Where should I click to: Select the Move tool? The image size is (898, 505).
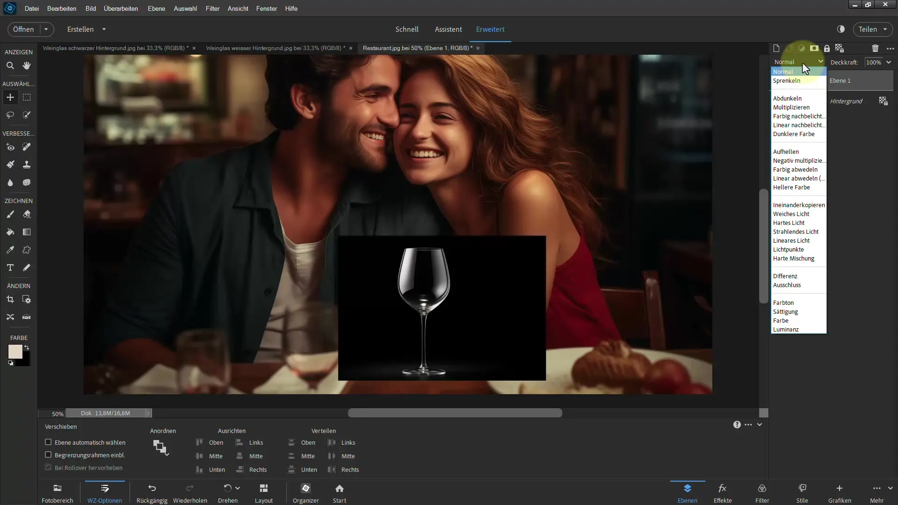tap(10, 97)
